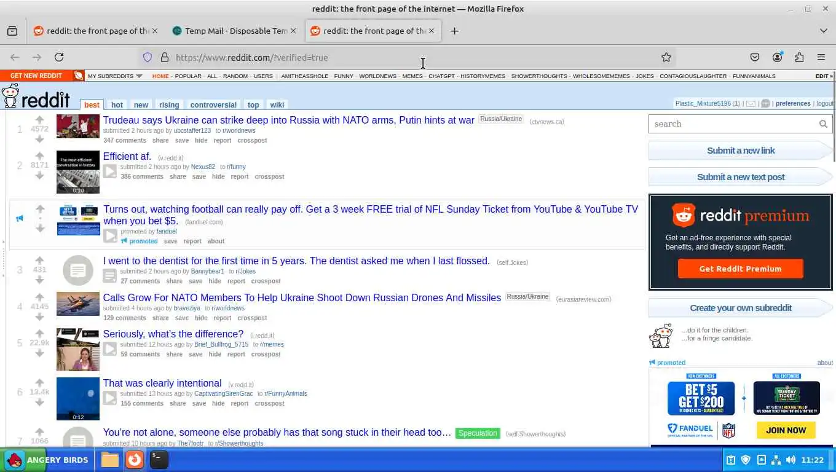This screenshot has width=836, height=472.
Task: Switch to the first reddit tab
Action: (x=95, y=31)
